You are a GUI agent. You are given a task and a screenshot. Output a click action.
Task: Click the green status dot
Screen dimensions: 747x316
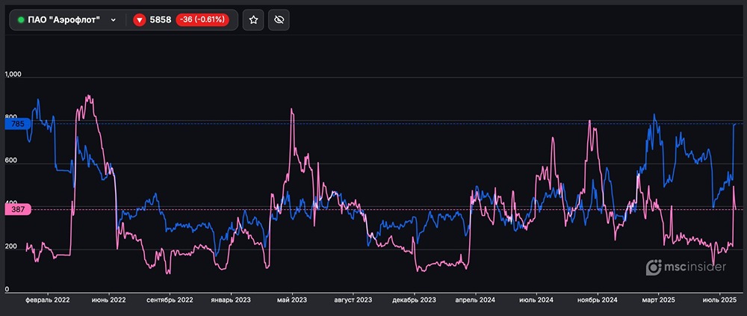(21, 20)
